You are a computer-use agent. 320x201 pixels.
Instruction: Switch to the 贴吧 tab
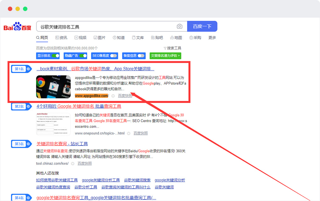157,37
